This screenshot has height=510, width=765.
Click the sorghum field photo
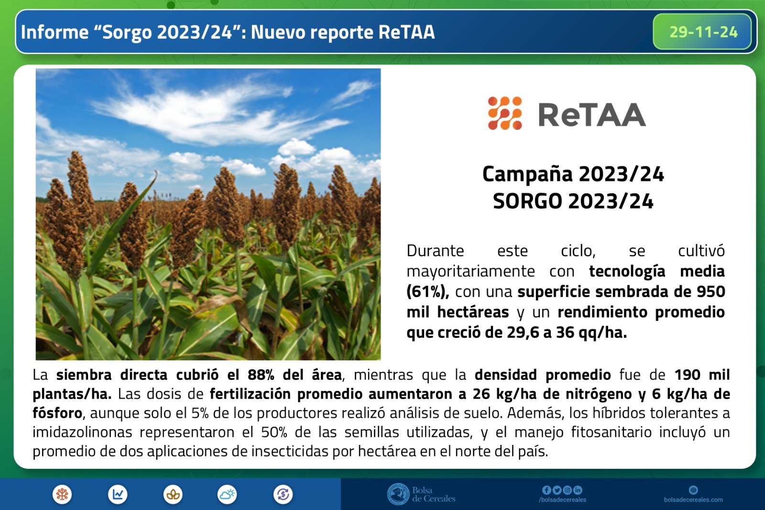pos(208,214)
